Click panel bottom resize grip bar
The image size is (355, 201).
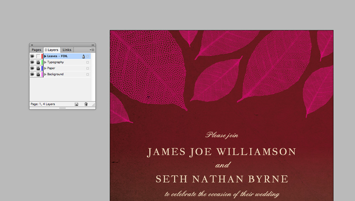click(x=62, y=108)
